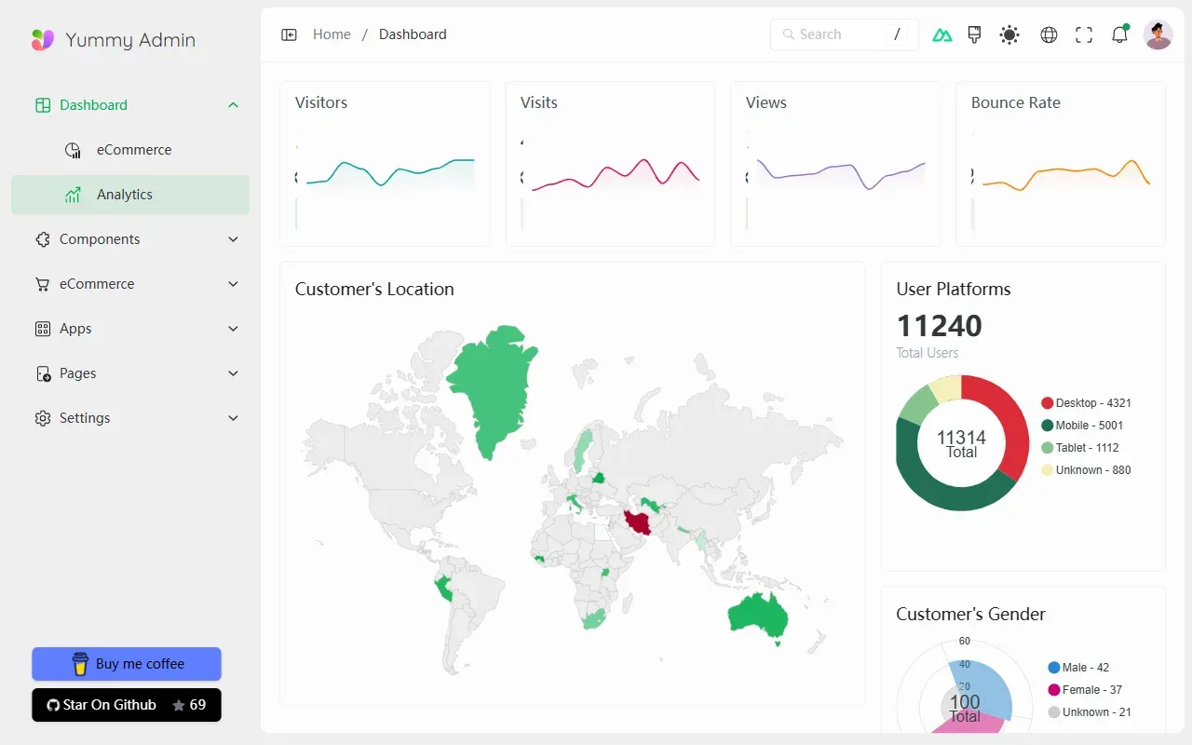Focus the Search input field

coord(845,34)
